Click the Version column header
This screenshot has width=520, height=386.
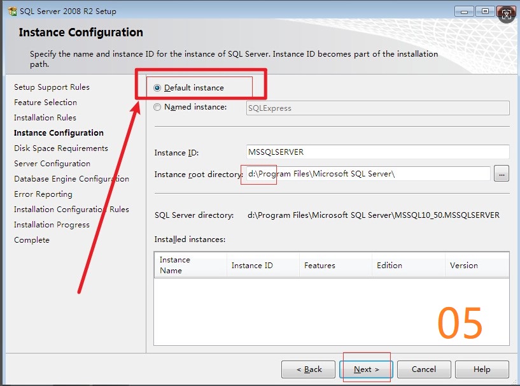click(476, 265)
